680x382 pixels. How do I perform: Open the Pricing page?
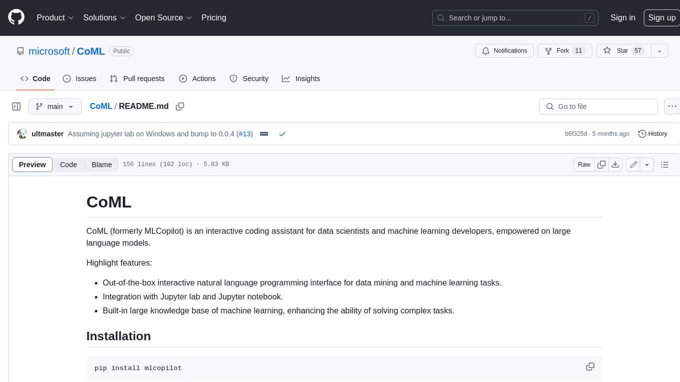pos(213,17)
